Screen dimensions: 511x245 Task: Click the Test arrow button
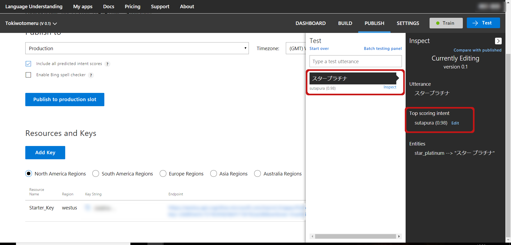(x=483, y=23)
